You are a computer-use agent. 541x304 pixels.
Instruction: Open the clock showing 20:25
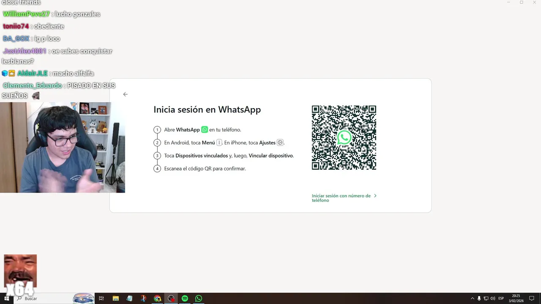point(516,299)
